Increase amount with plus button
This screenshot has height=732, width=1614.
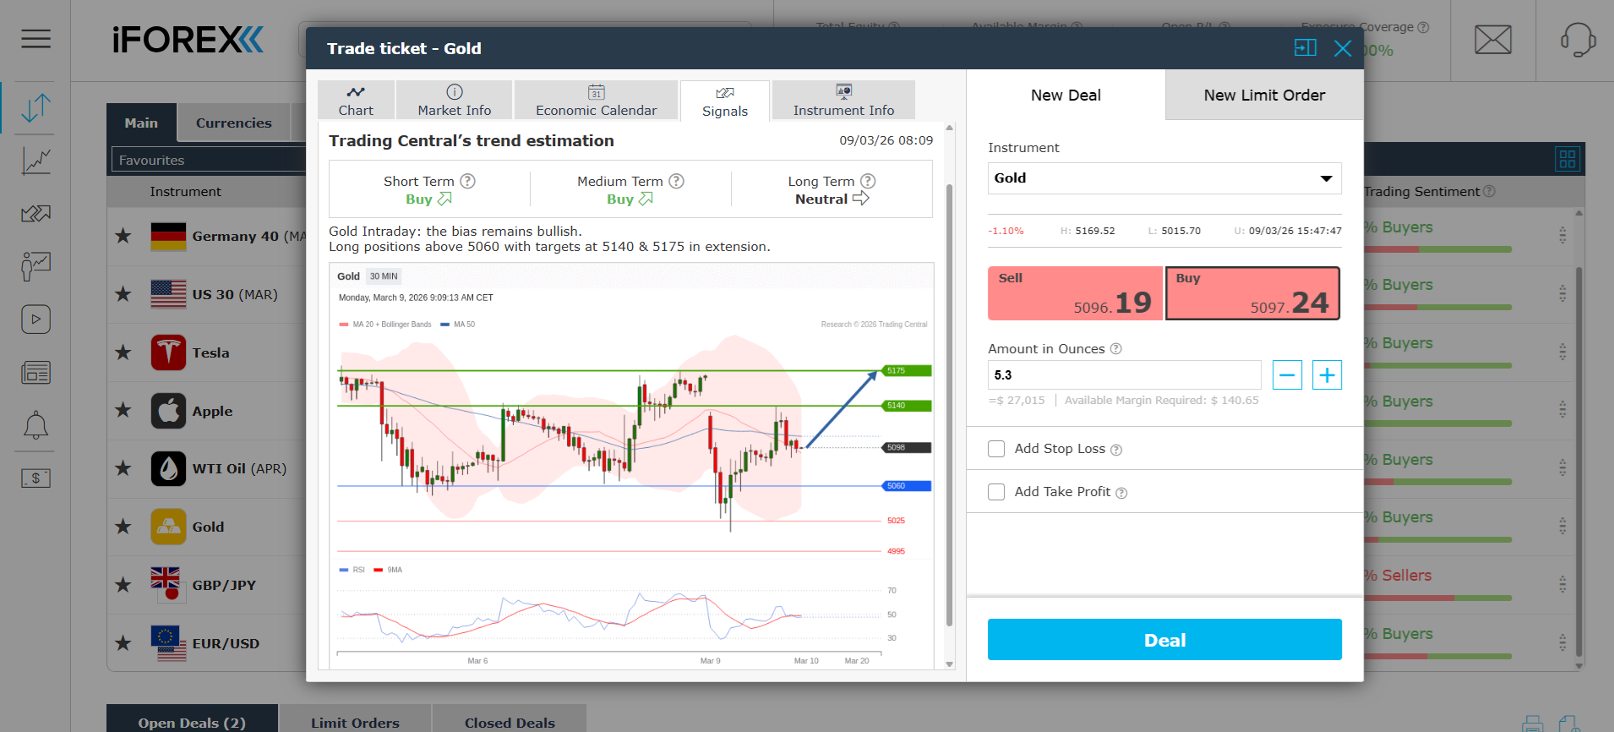click(x=1327, y=375)
